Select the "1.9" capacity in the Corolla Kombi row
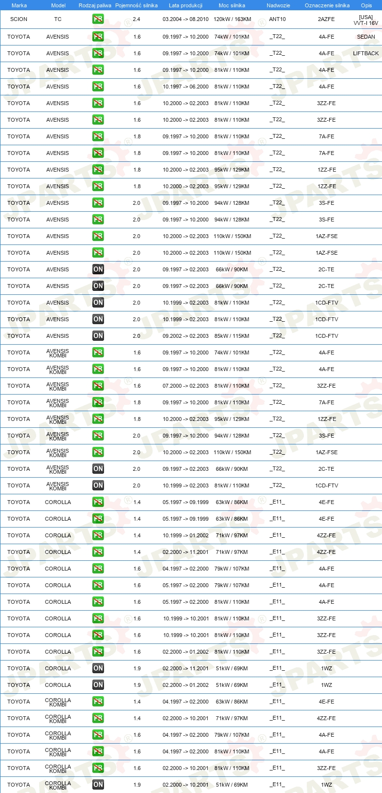 tap(137, 785)
